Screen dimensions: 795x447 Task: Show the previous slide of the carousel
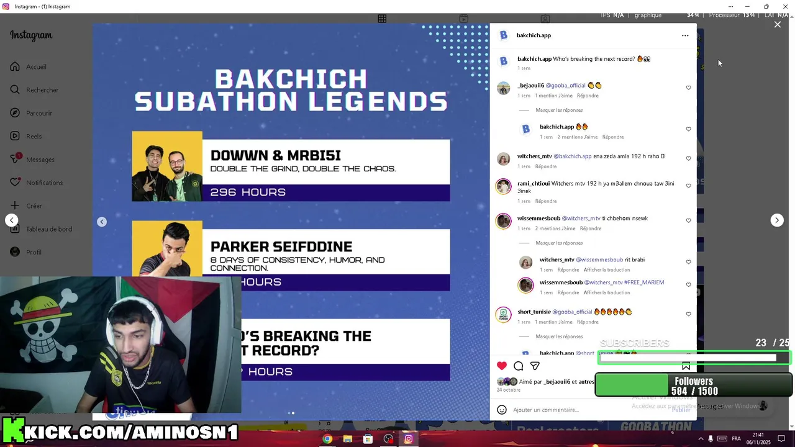click(x=102, y=222)
